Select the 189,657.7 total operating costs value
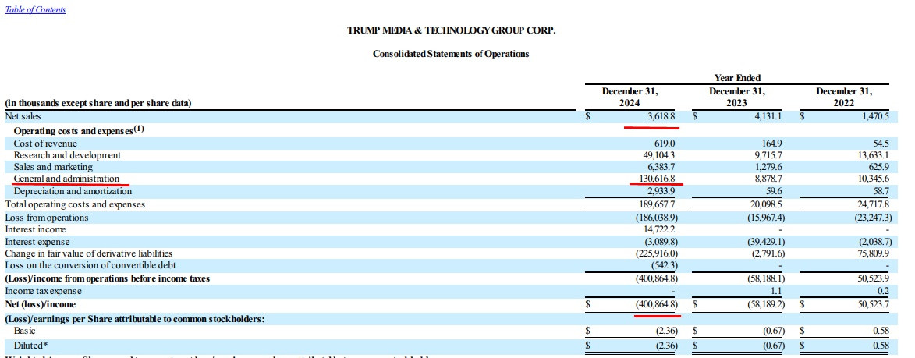 point(657,204)
